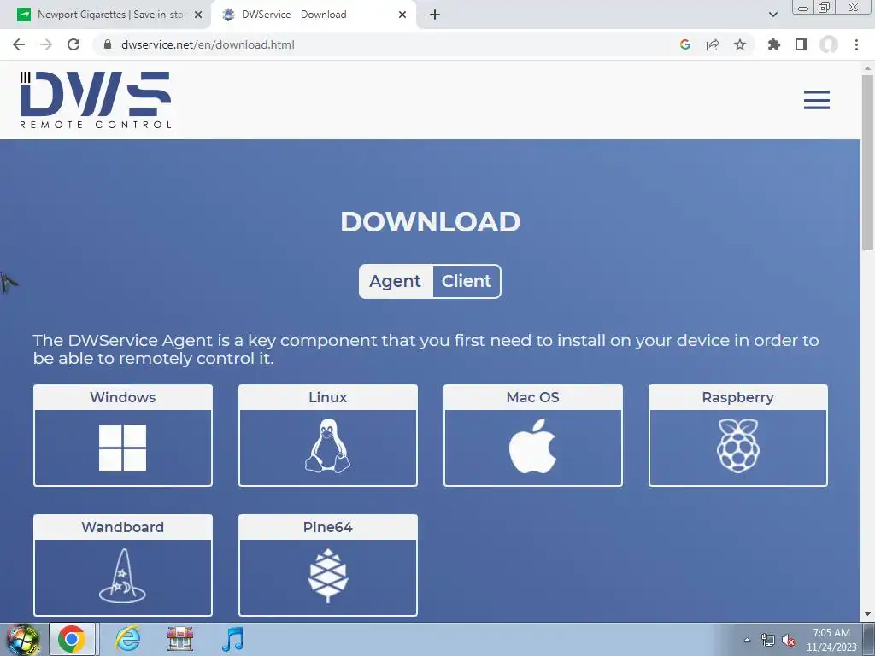
Task: Select the DWService - Download tab
Action: (x=314, y=15)
